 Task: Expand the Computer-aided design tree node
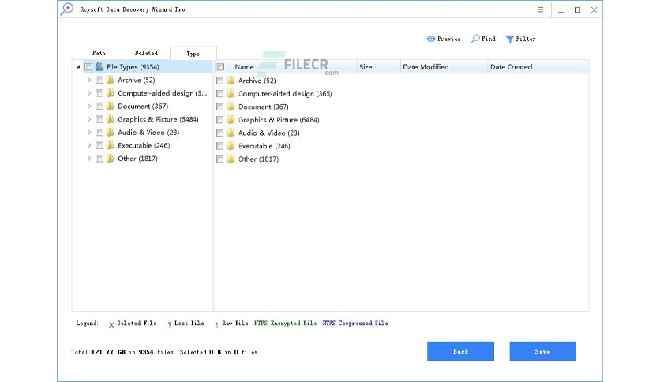point(89,93)
